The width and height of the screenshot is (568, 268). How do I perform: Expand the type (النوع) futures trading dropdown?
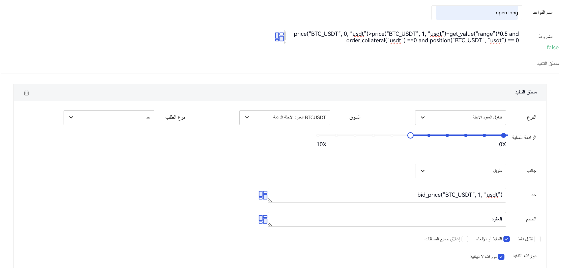click(x=460, y=118)
